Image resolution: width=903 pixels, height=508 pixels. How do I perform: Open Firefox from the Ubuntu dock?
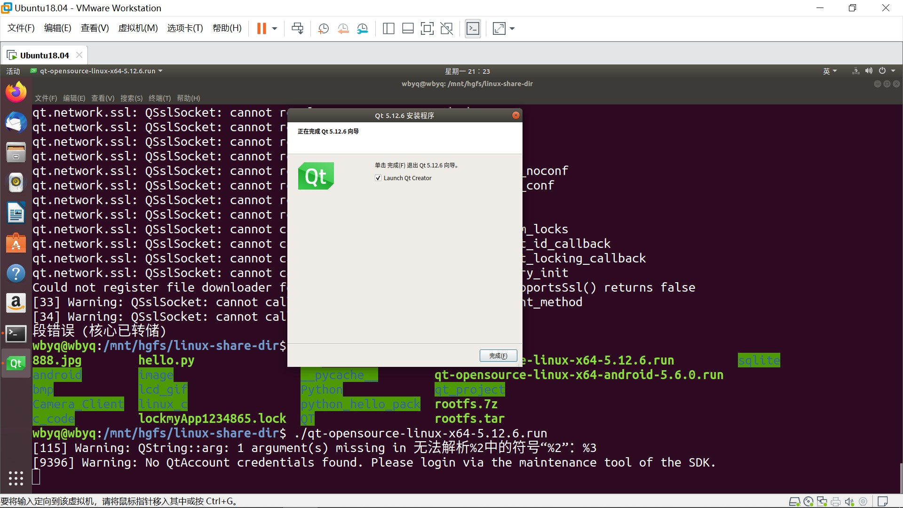pos(16,92)
